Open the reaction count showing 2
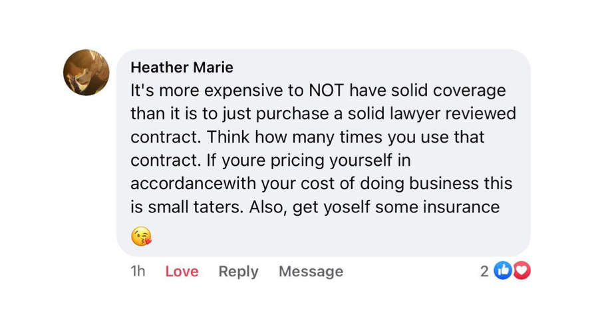The image size is (600, 329). coord(484,271)
